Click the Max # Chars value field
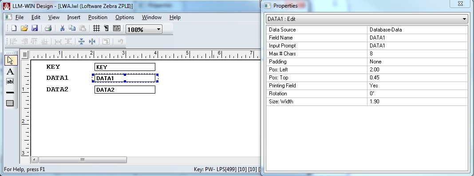 pyautogui.click(x=417, y=54)
